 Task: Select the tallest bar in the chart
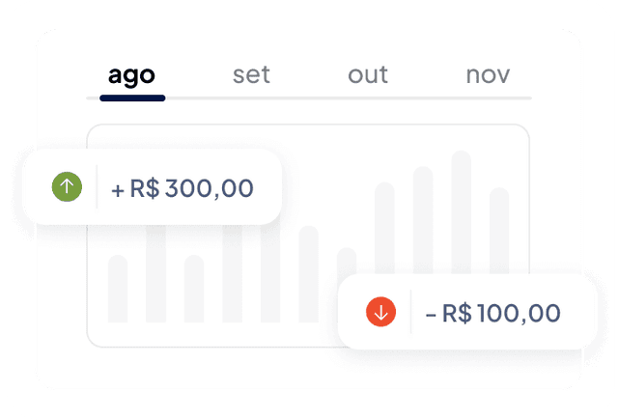(462, 212)
